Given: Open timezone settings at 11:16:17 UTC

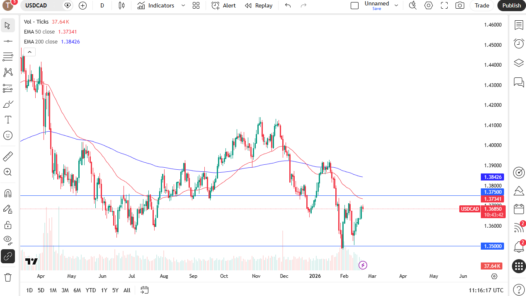Looking at the screenshot, I should coord(486,290).
